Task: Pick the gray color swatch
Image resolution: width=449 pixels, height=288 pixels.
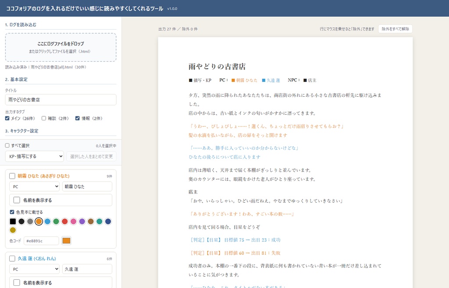Action: pyautogui.click(x=30, y=221)
